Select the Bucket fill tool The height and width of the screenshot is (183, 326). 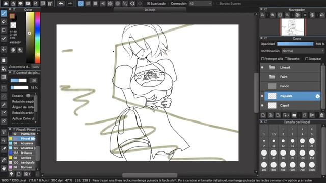(x=4, y=69)
